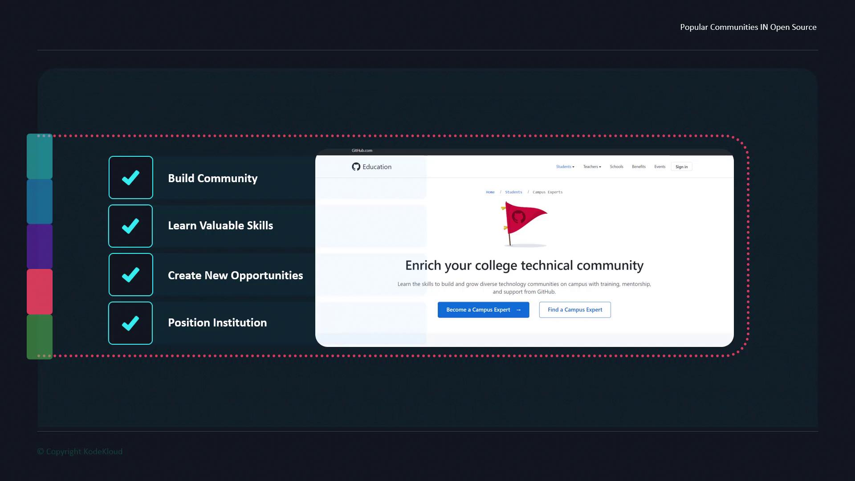The width and height of the screenshot is (855, 481).
Task: Open the Schools nav item
Action: pyautogui.click(x=616, y=167)
